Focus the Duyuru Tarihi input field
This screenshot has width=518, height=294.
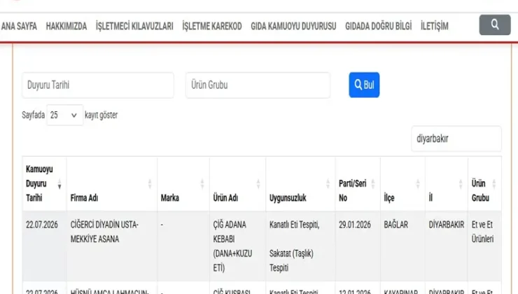(x=98, y=85)
